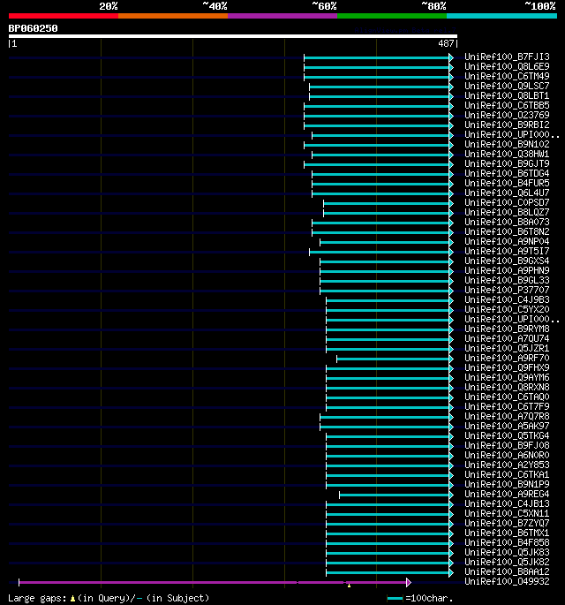Click the UniRef100_Q8RXN8 label
Screen dimensions: 565x605
[x=507, y=388]
